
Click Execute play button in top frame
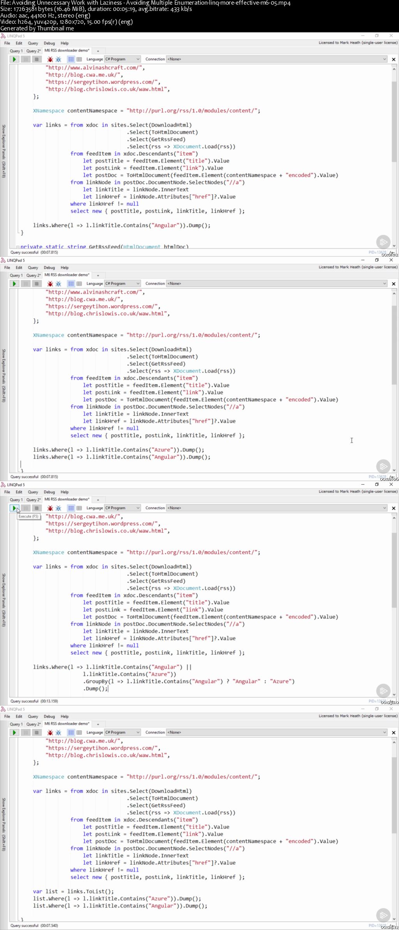coord(14,59)
